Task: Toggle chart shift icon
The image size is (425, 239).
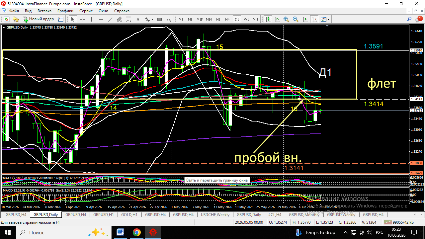Action: tap(314, 19)
